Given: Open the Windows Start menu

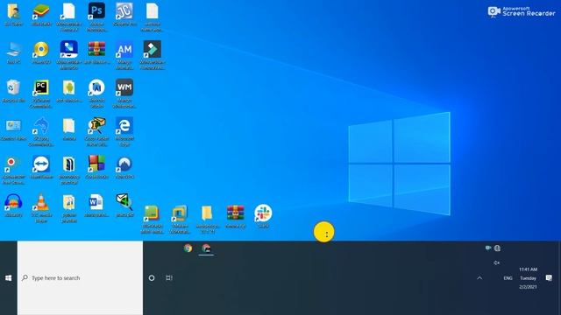Looking at the screenshot, I should click(x=9, y=278).
